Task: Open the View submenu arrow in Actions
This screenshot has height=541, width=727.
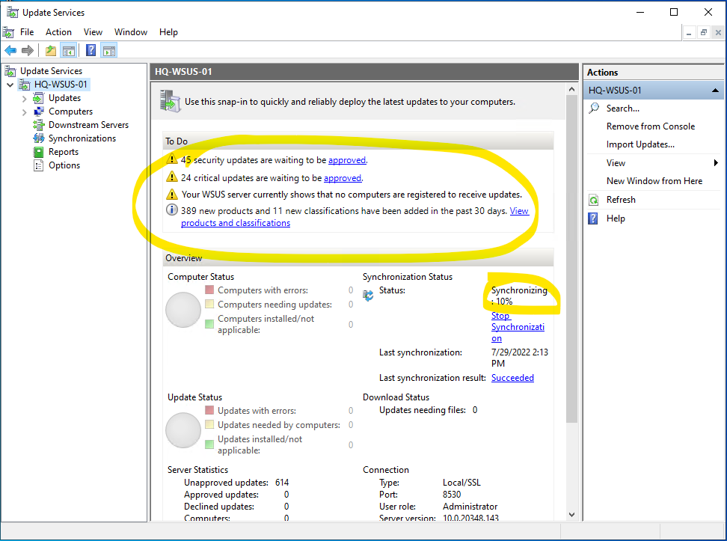Action: click(716, 163)
